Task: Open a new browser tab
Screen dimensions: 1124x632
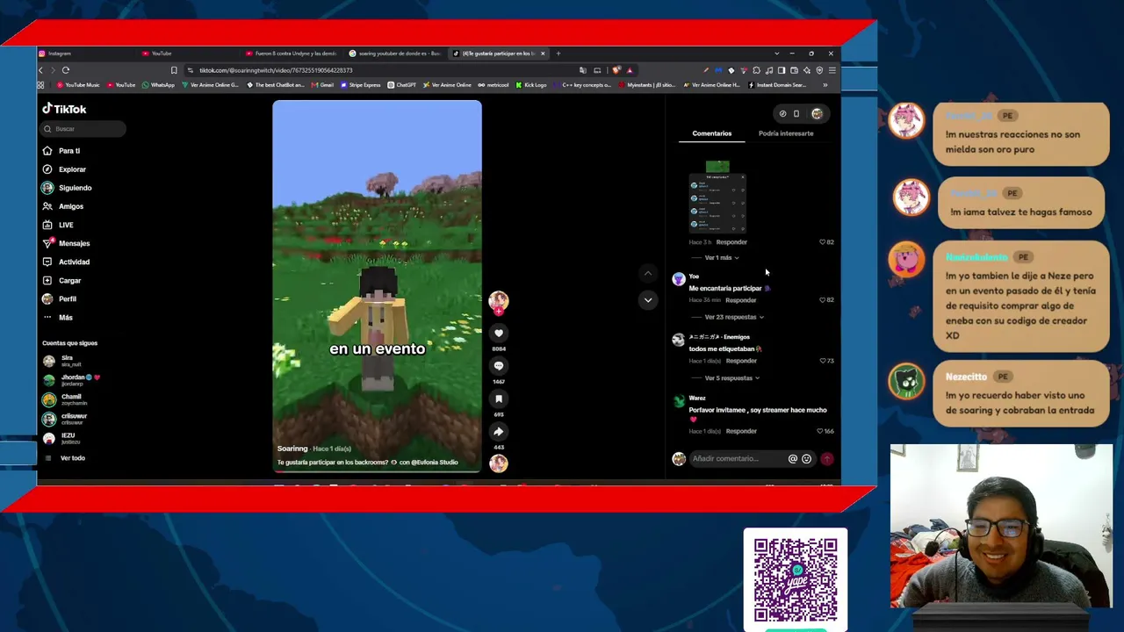Action: (x=558, y=54)
